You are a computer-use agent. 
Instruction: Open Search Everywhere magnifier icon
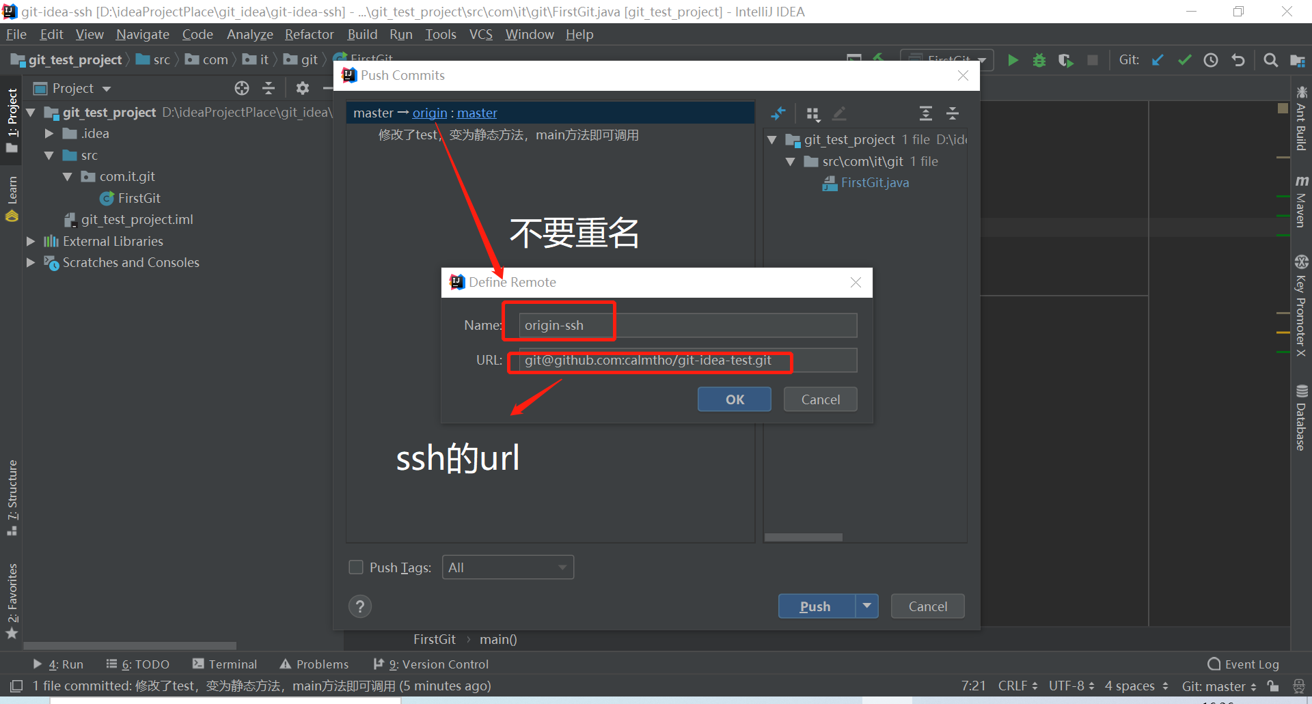click(x=1270, y=60)
